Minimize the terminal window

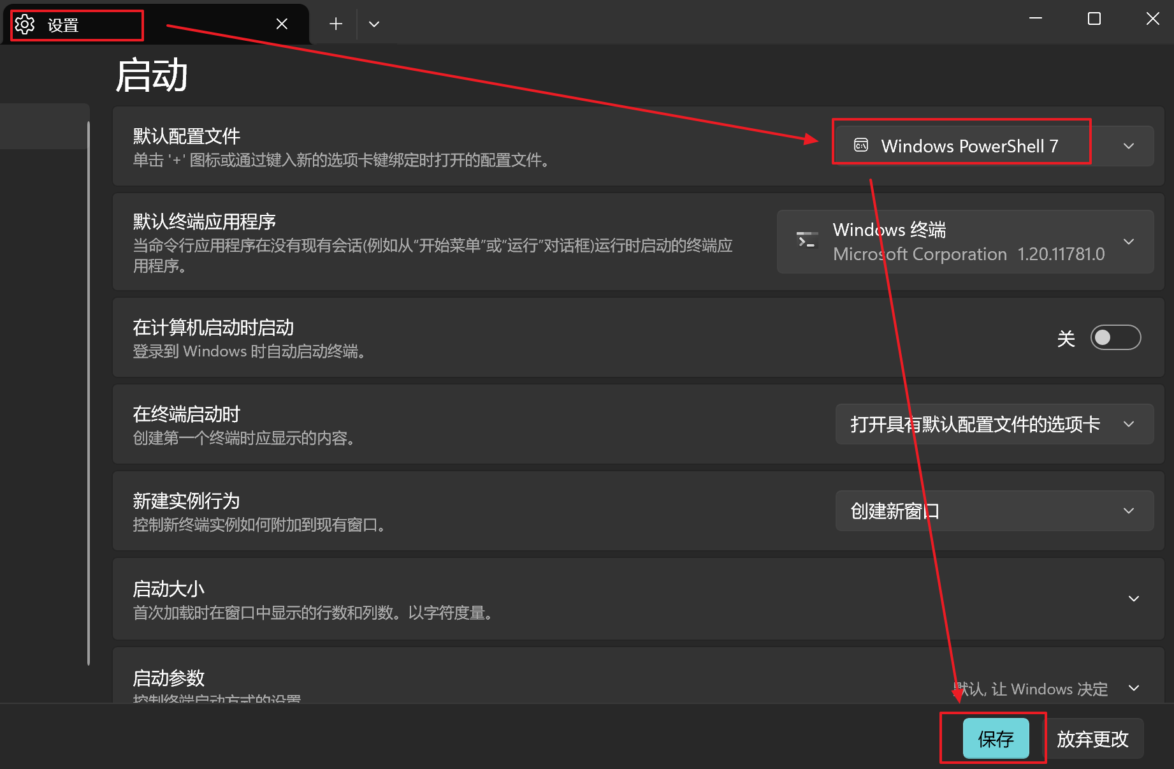pyautogui.click(x=1036, y=19)
